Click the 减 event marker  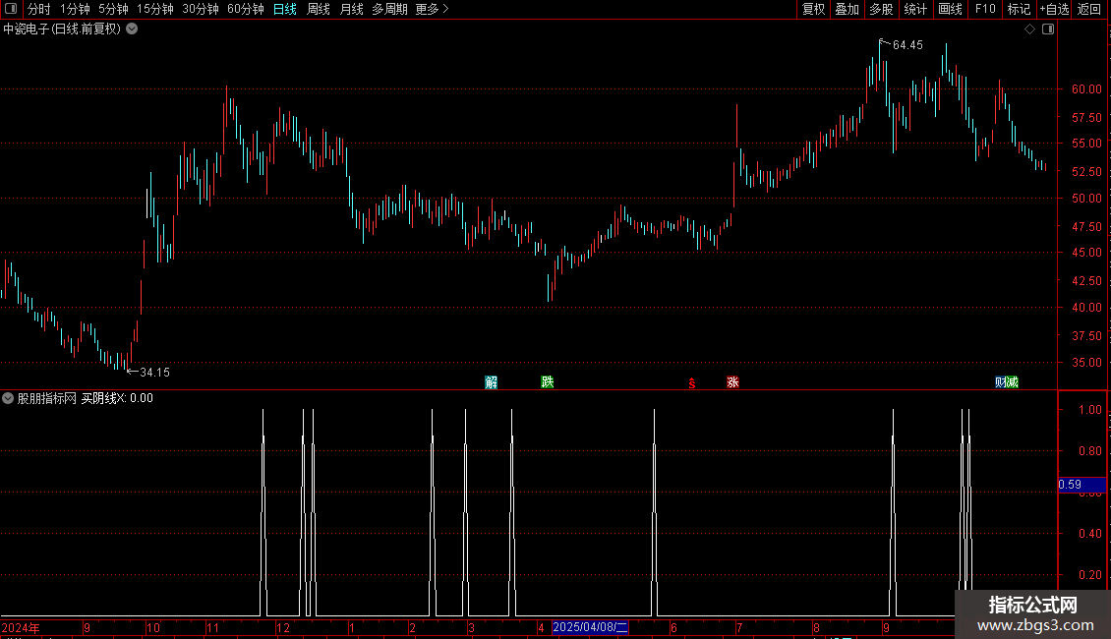(x=1013, y=382)
